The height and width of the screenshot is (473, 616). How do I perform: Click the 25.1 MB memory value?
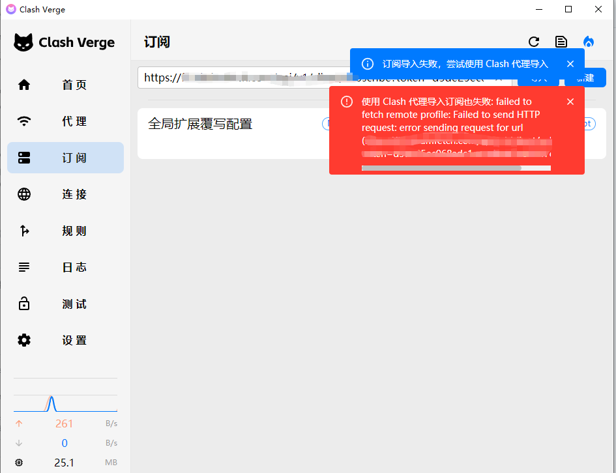[64, 463]
